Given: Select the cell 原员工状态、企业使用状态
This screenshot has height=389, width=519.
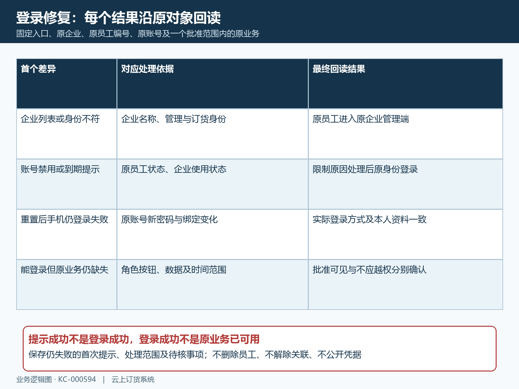Looking at the screenshot, I should (x=212, y=184).
